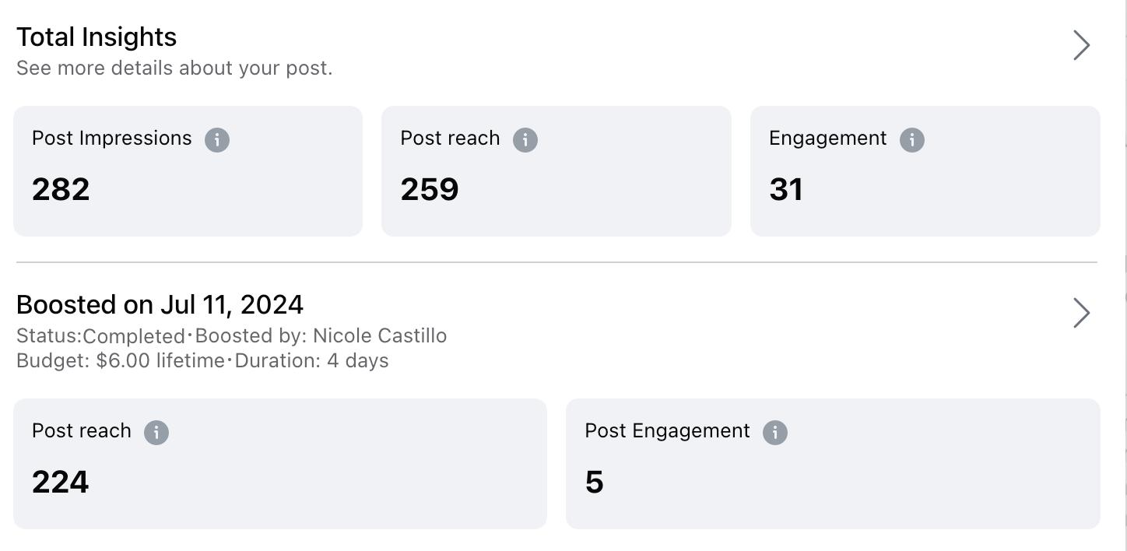The image size is (1127, 551).
Task: Open boosted post details via the chevron arrow
Action: pos(1081,313)
